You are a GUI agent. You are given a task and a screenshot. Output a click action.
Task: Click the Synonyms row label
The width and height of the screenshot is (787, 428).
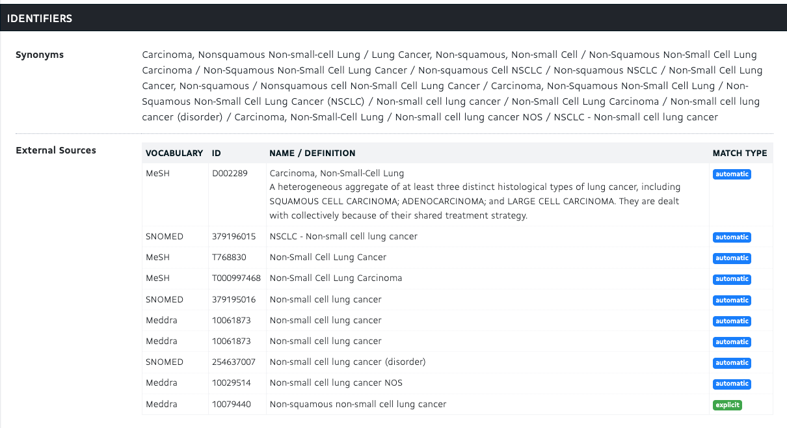(40, 55)
